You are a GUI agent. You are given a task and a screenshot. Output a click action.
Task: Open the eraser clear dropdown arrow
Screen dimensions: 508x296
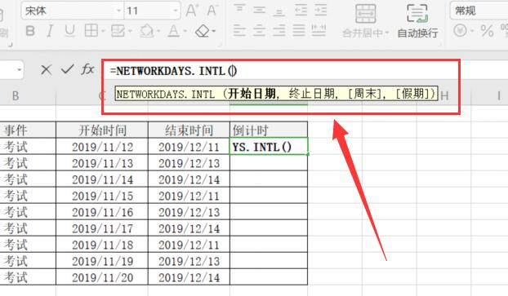coord(214,31)
